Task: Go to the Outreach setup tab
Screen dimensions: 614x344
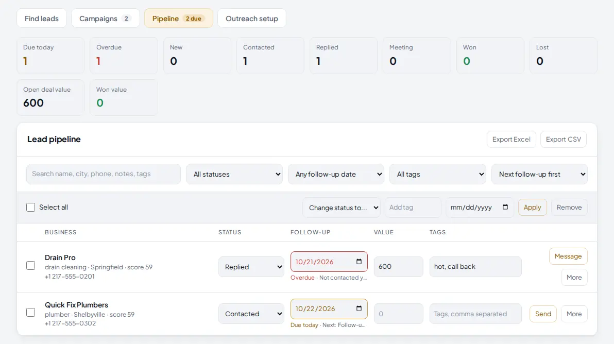Action: click(x=252, y=19)
